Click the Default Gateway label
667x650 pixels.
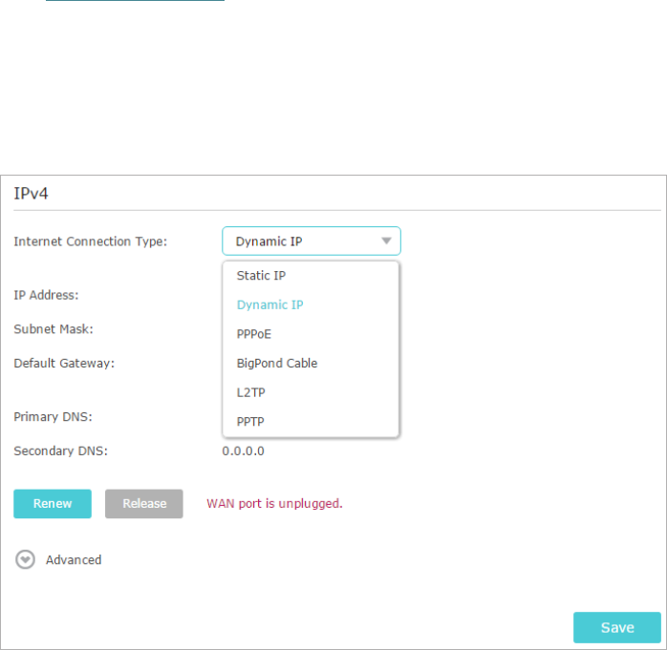(x=64, y=364)
